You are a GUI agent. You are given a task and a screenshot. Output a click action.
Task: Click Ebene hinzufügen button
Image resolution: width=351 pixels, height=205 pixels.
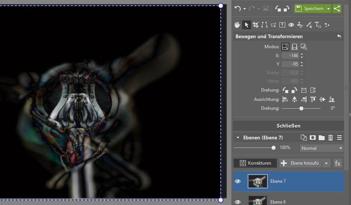click(300, 163)
